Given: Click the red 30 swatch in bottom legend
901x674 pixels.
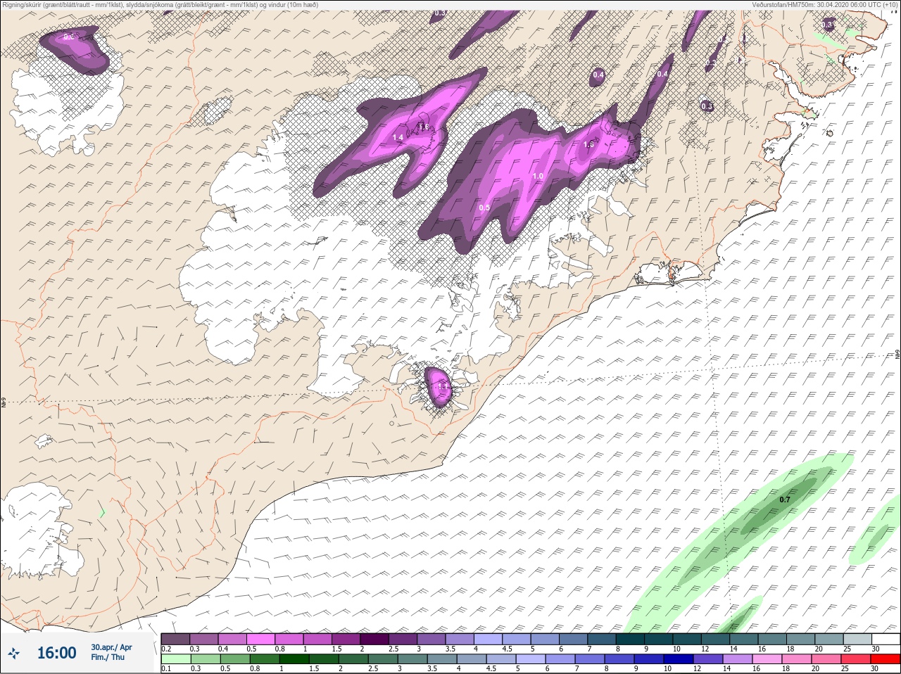Looking at the screenshot, I should (x=885, y=659).
